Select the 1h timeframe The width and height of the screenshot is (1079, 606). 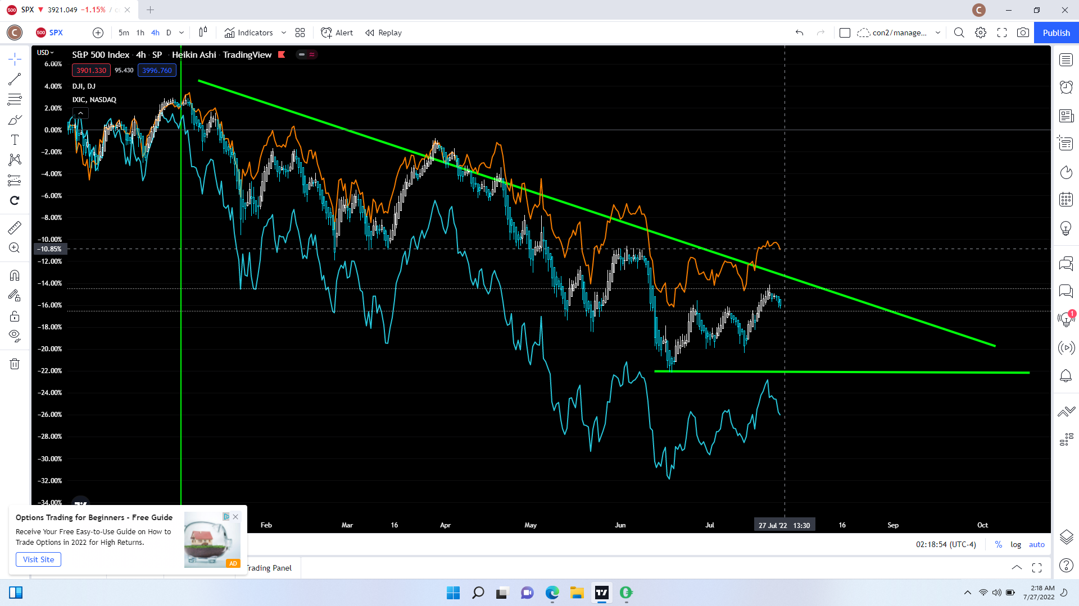[140, 33]
